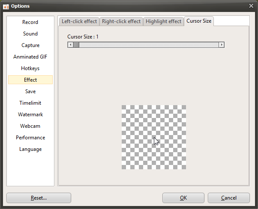Open the Record options category
Screen dimensions: 258x209
coord(30,22)
